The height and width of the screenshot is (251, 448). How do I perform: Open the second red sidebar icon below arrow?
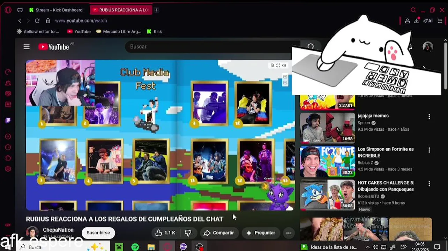pyautogui.click(x=8, y=83)
